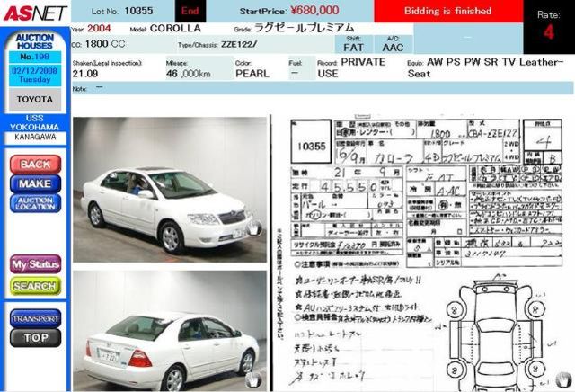Click the 46,000km mileage value
The image size is (575, 392).
click(188, 74)
